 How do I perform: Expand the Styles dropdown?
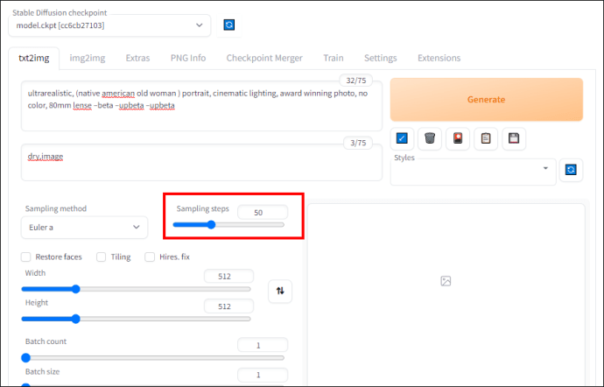(473, 172)
